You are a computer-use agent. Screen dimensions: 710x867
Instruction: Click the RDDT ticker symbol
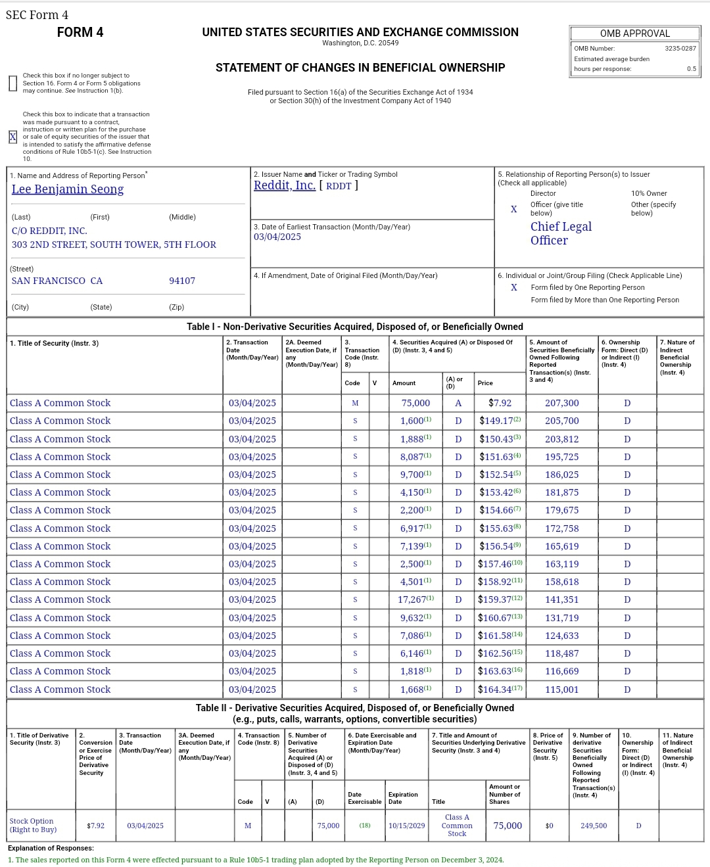click(x=339, y=186)
